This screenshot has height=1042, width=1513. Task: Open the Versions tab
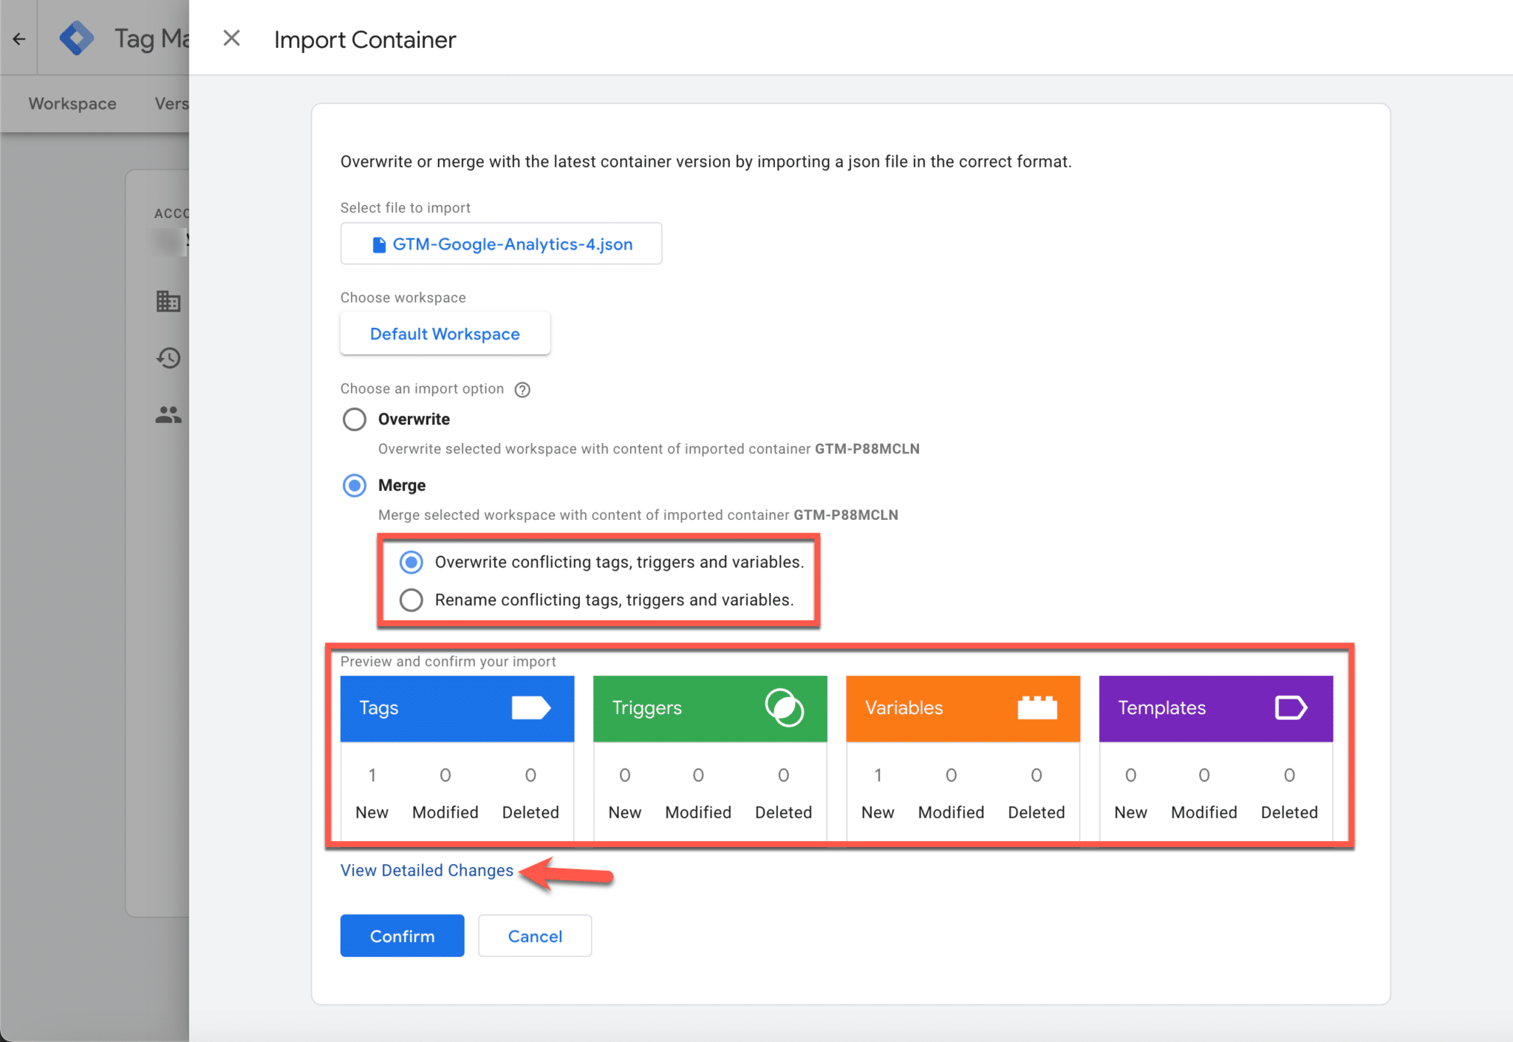171,103
